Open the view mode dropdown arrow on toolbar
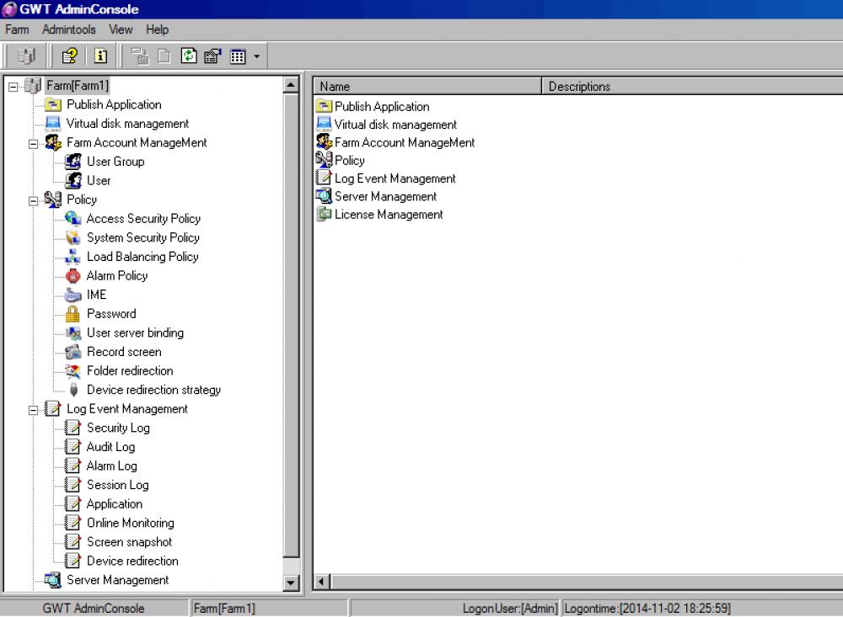The height and width of the screenshot is (617, 843). [x=255, y=56]
